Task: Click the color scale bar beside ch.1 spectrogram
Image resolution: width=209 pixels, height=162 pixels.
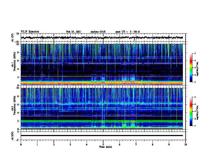Action: pos(191,68)
